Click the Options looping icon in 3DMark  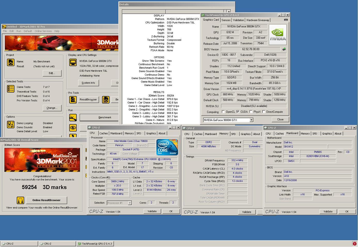pyautogui.click(x=11, y=124)
